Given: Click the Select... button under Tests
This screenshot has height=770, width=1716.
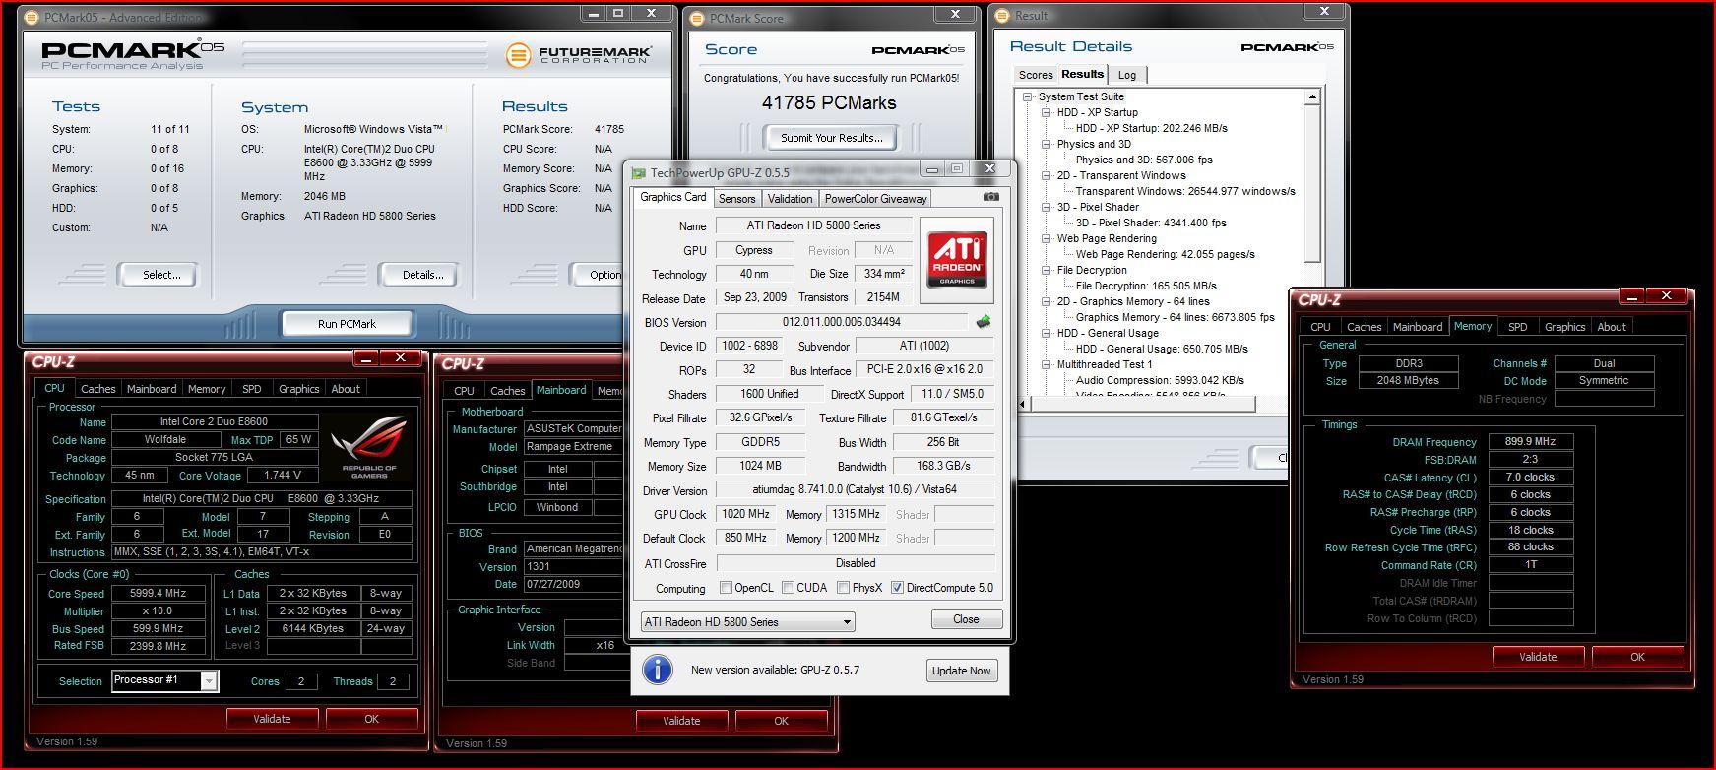Looking at the screenshot, I should pyautogui.click(x=159, y=275).
